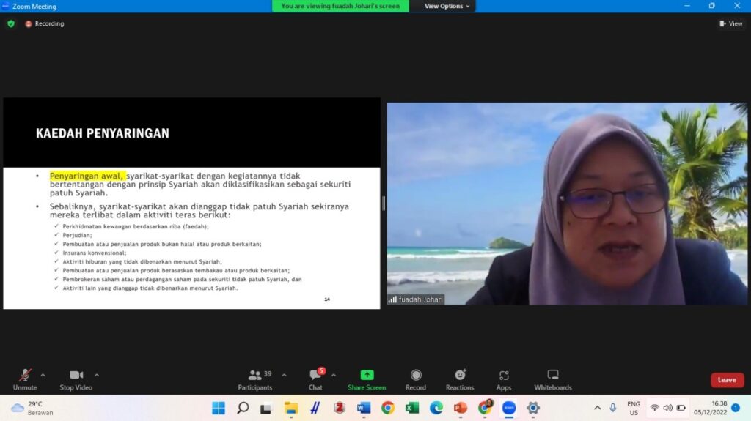Expand video options arrow beside Stop Video
751x421 pixels.
(x=97, y=375)
